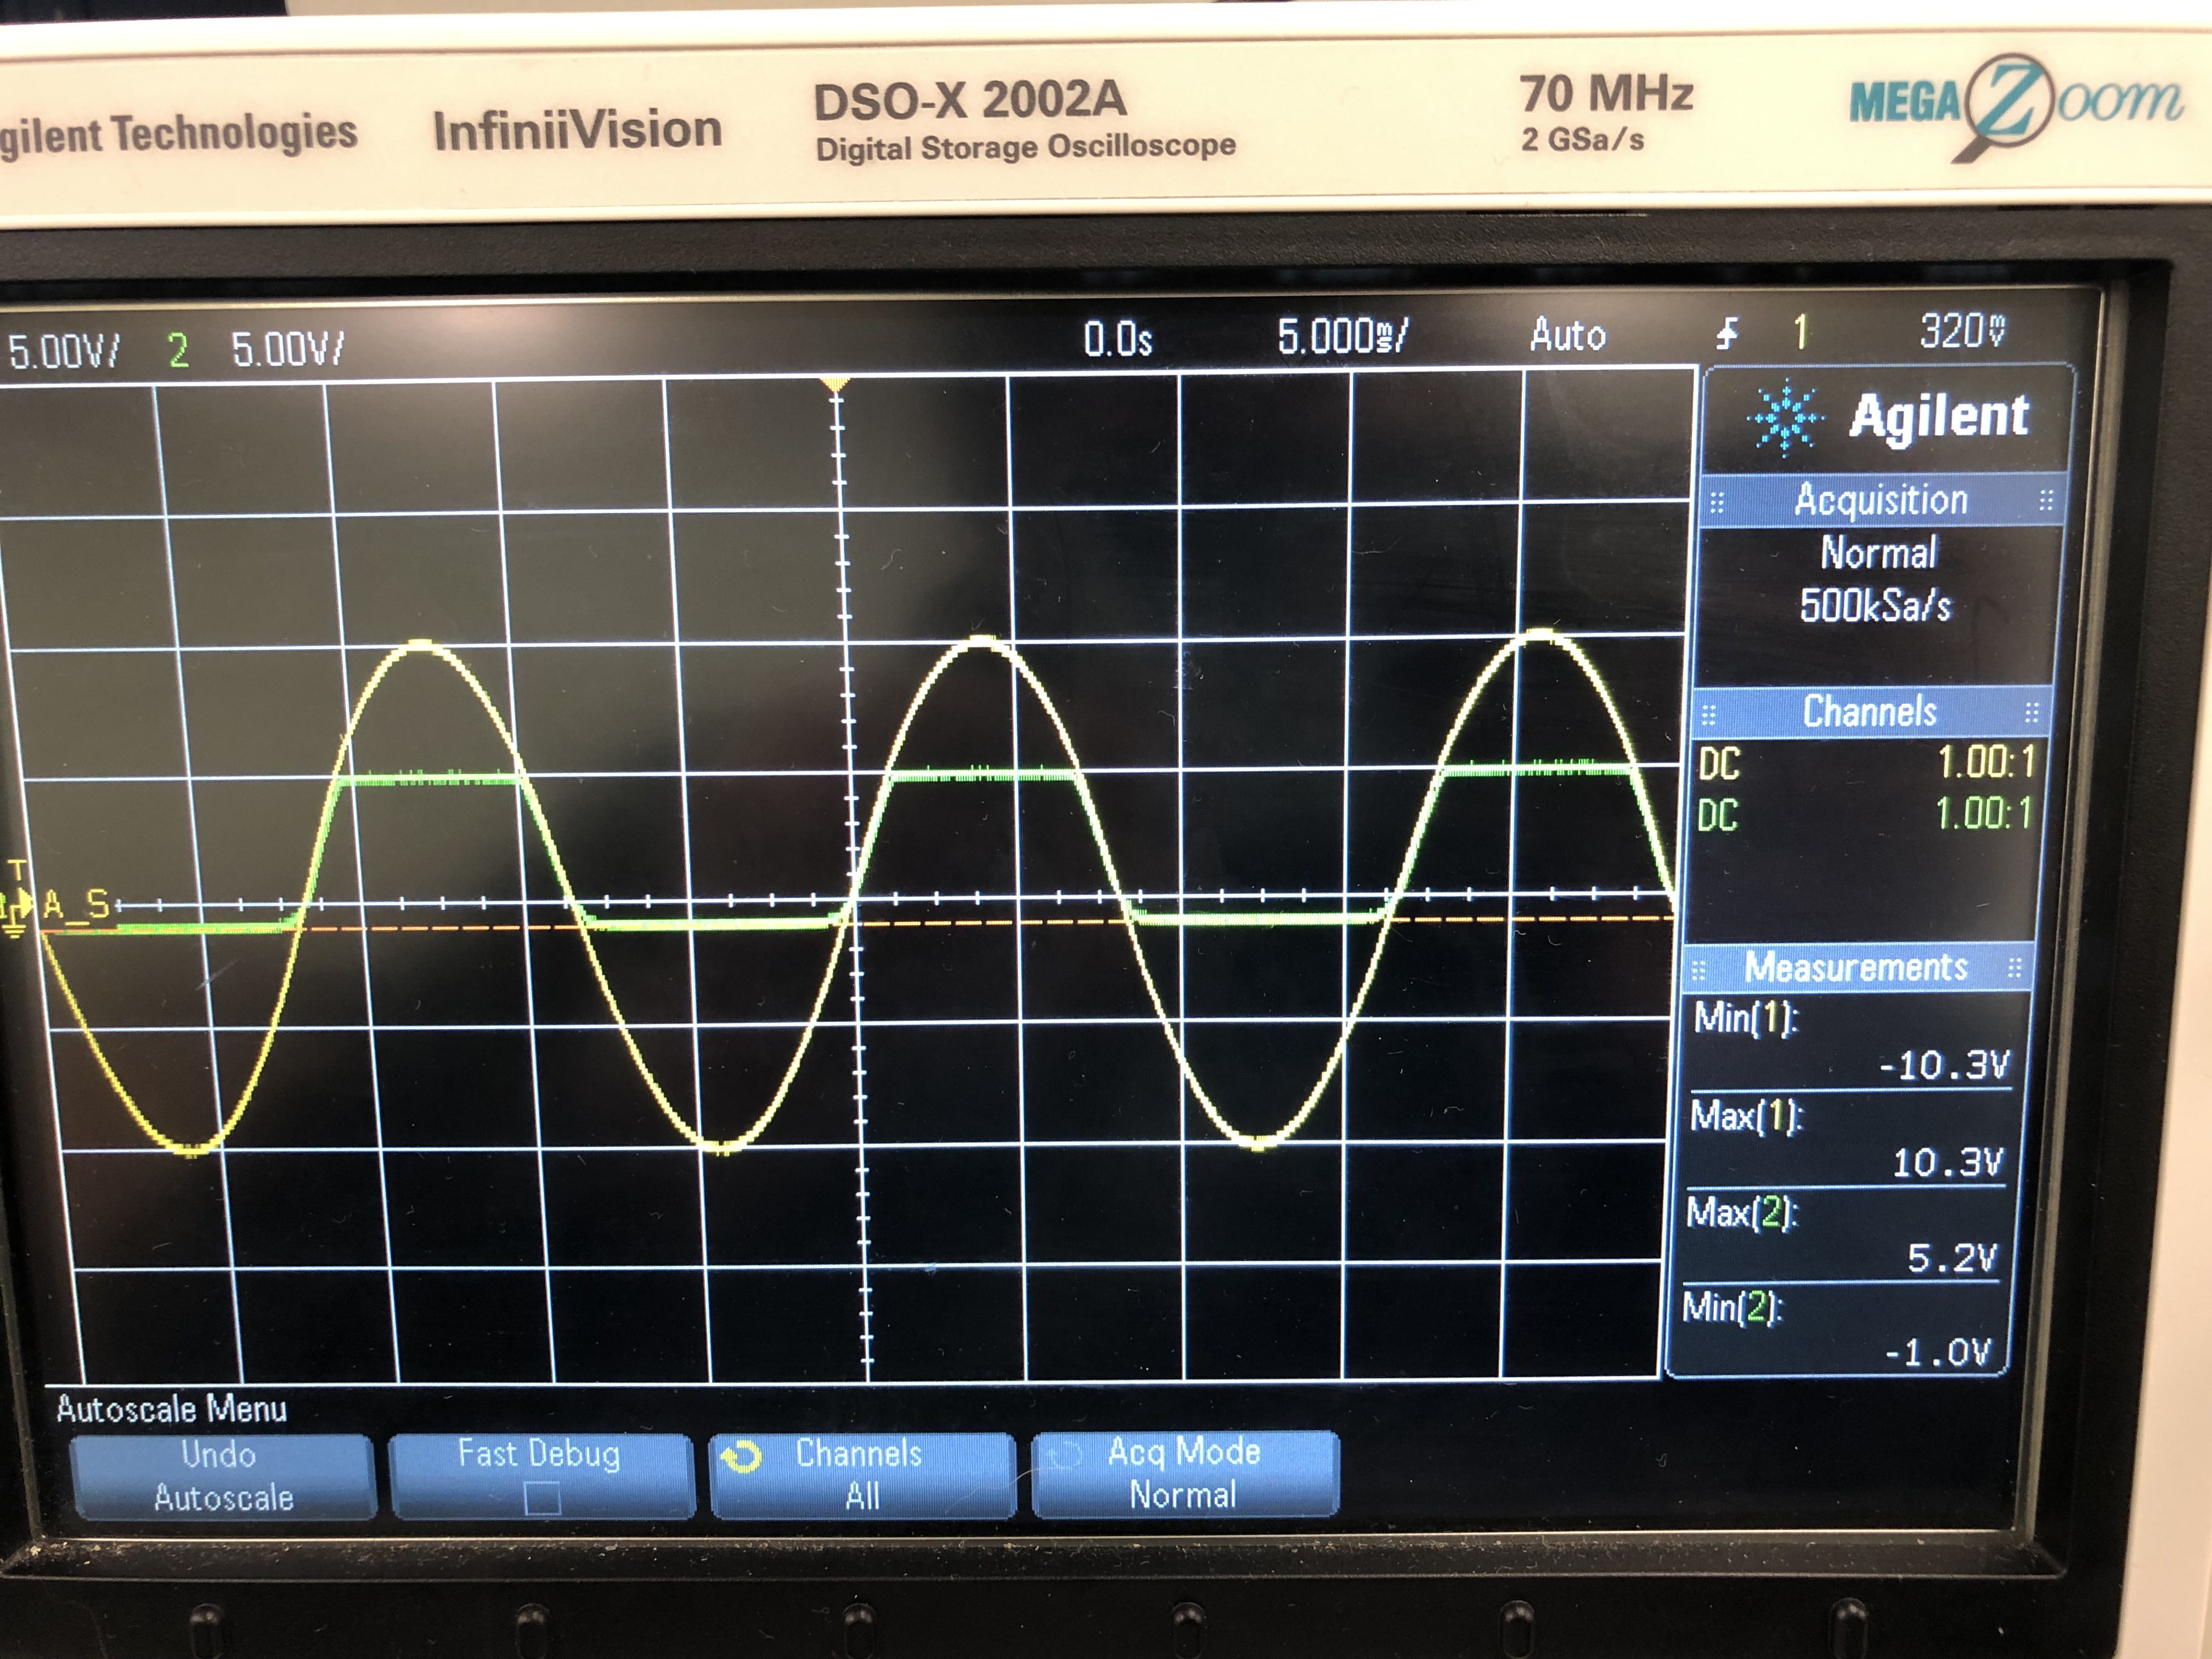Click the Acquisition header left grip icon
The height and width of the screenshot is (1659, 2212).
click(x=1717, y=502)
